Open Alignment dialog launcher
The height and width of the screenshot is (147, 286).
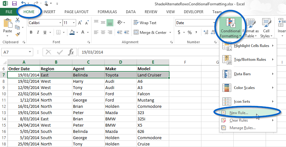click(171, 42)
